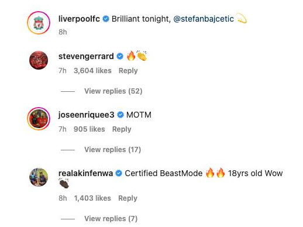Open the stevengerrard username link
The width and height of the screenshot is (303, 227).
86,56
